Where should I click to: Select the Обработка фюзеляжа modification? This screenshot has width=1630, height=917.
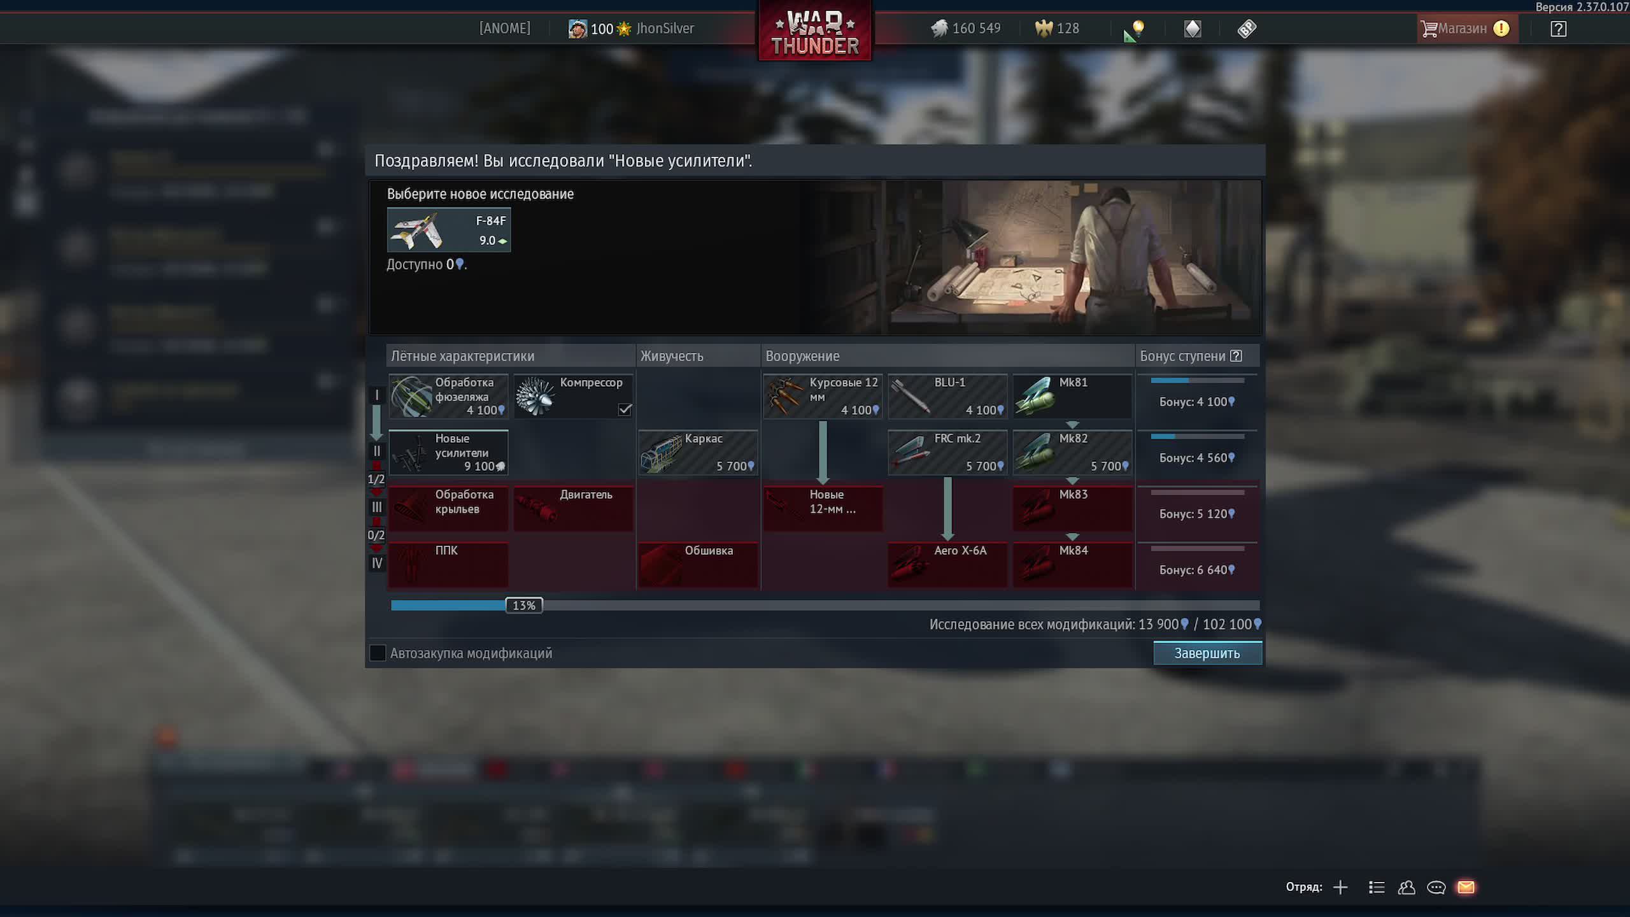click(448, 396)
